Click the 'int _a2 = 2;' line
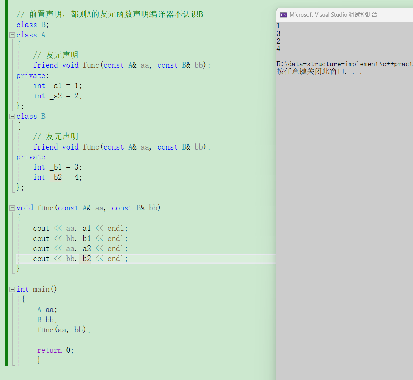 (x=58, y=96)
